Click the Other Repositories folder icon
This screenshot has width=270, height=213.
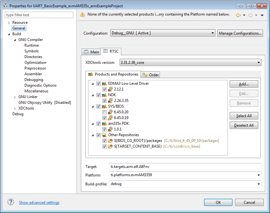104,135
